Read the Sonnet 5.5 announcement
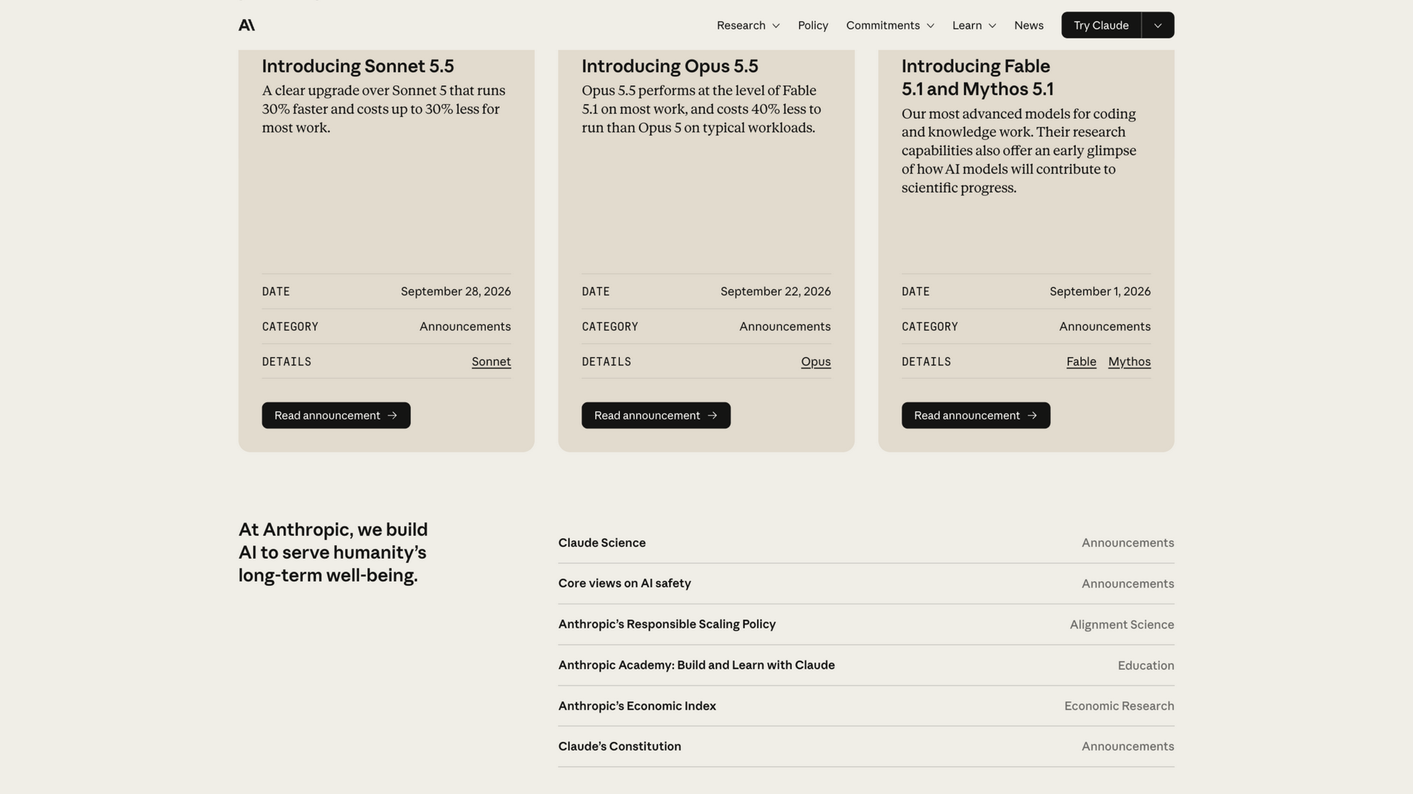 336,415
